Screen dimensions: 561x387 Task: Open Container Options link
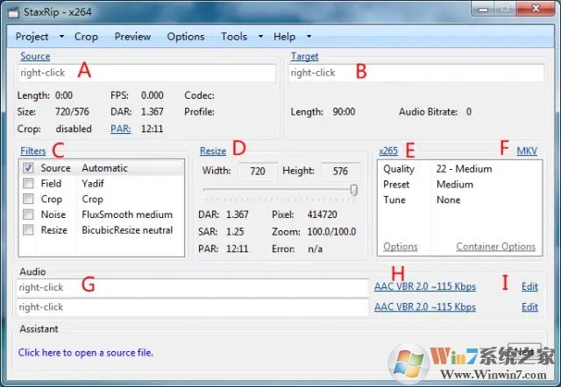click(495, 247)
